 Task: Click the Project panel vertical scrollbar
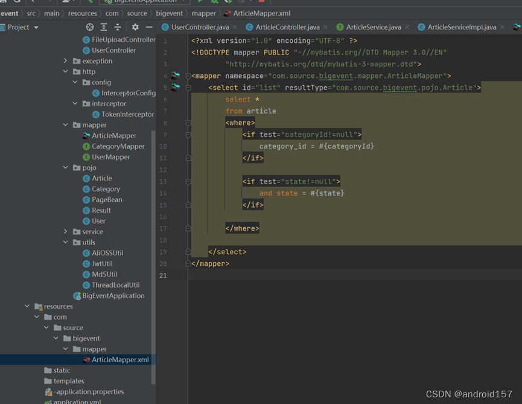click(153, 257)
